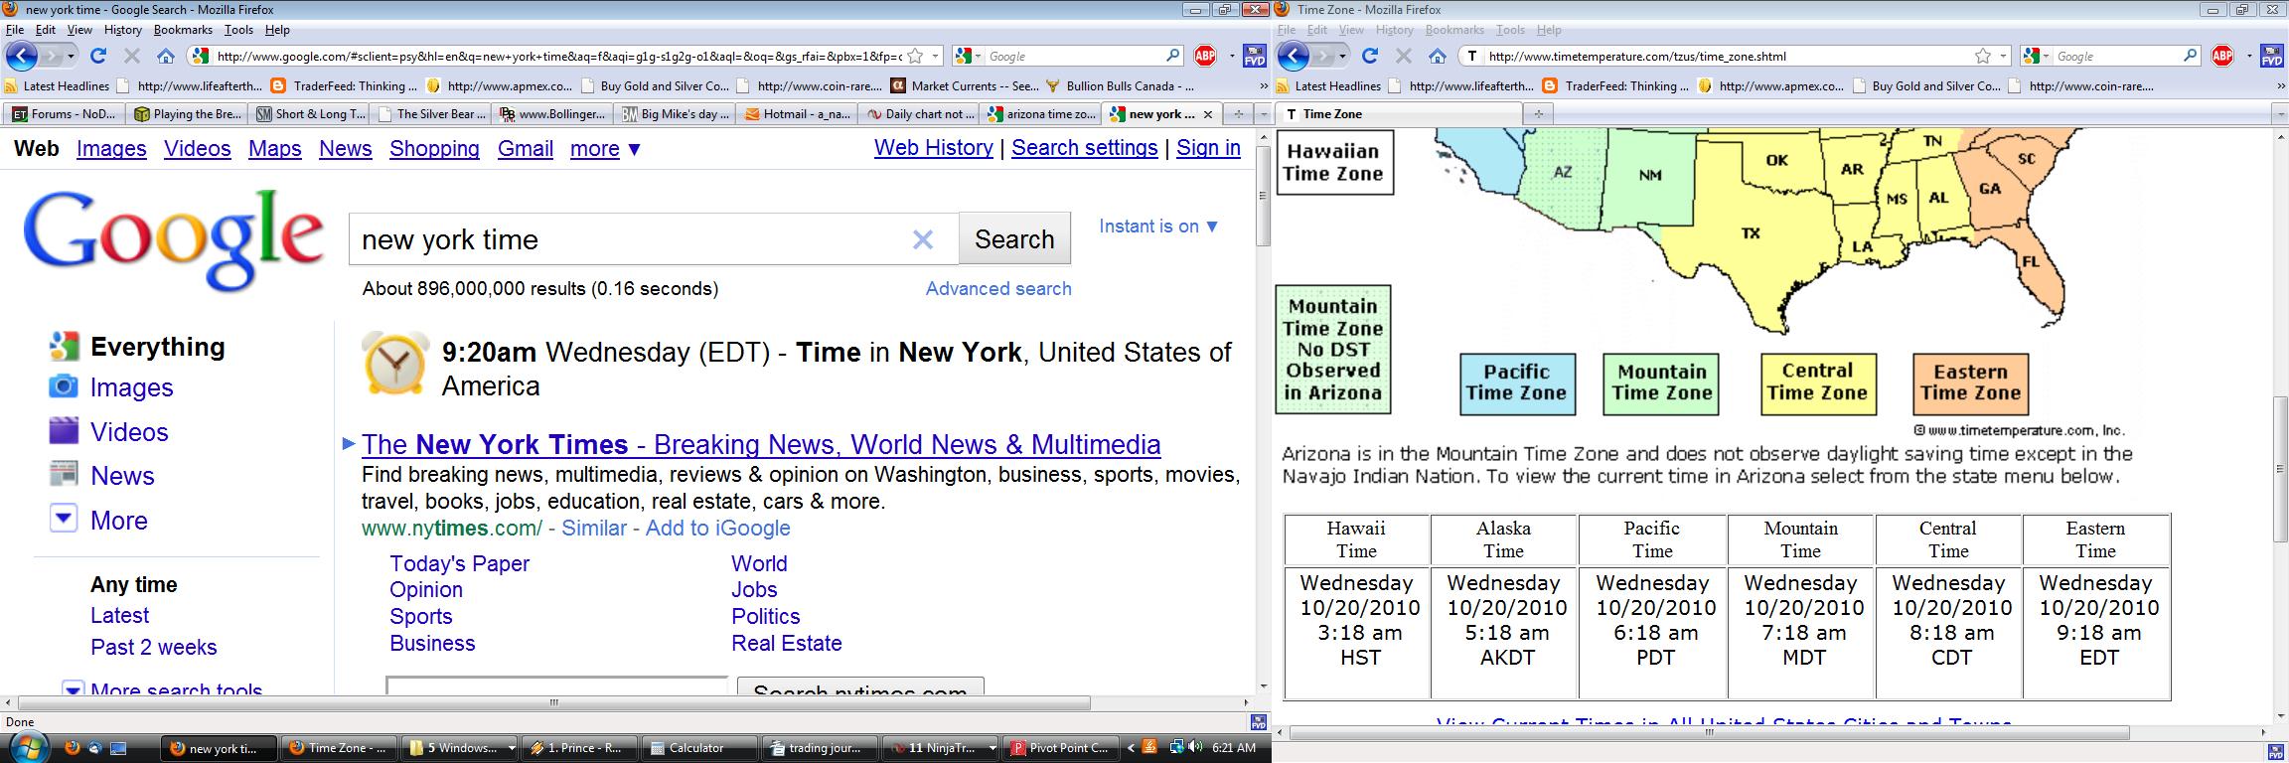Click the clock icon beside the New York time result
The width and height of the screenshot is (2289, 763).
[x=395, y=363]
